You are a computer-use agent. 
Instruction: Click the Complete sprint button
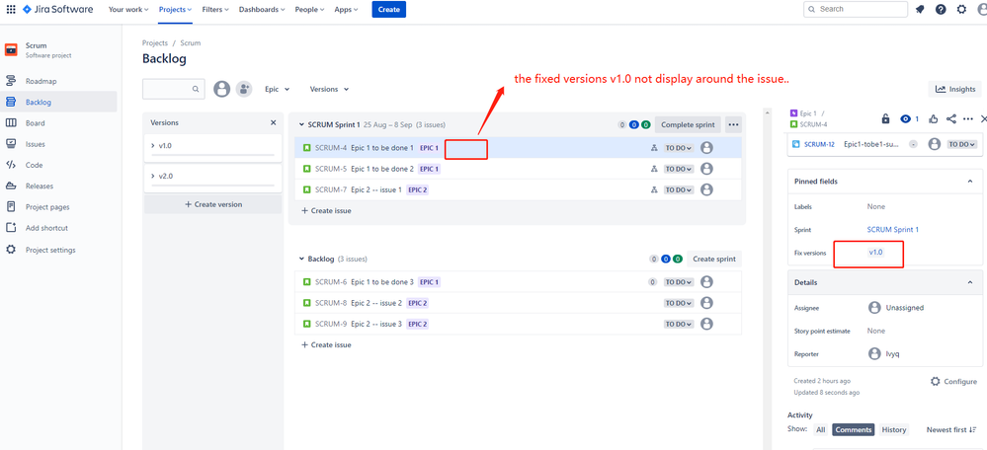tap(688, 124)
